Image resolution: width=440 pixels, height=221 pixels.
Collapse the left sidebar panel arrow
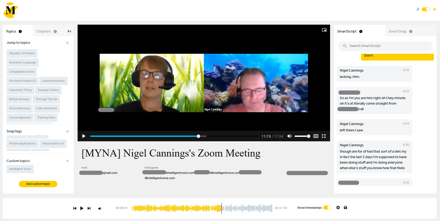click(x=69, y=31)
